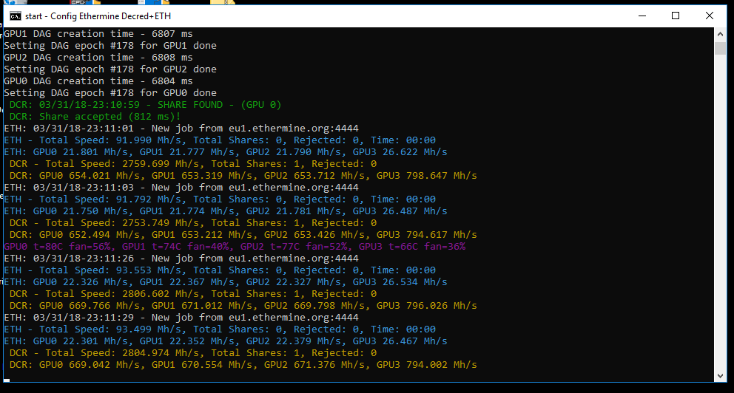
Task: Click the ETH line with GPU0 21.750 Mh/s
Action: tap(225, 211)
